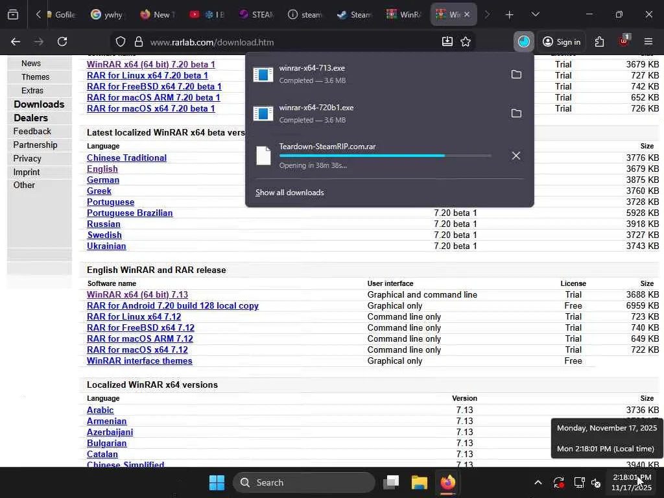Open the tracking protection shield icon

pos(121,42)
